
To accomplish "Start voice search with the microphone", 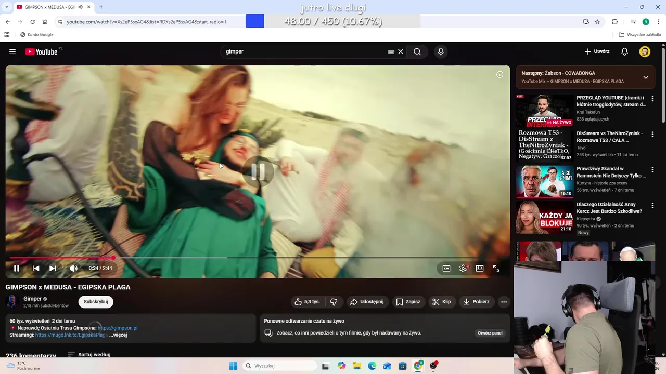I will [441, 51].
